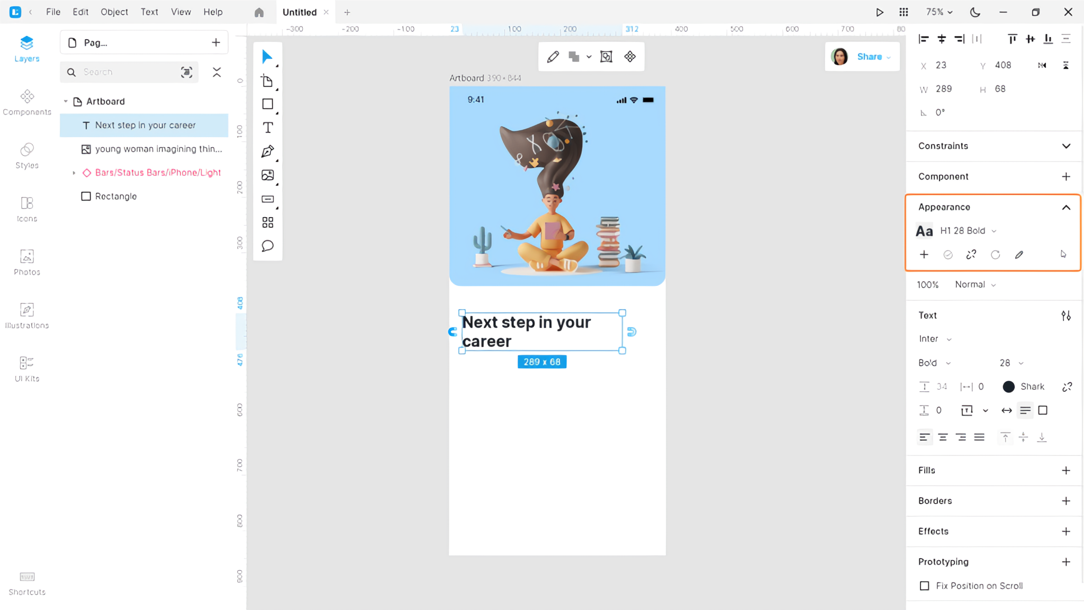The width and height of the screenshot is (1084, 610).
Task: Click the Play preview icon
Action: click(879, 12)
